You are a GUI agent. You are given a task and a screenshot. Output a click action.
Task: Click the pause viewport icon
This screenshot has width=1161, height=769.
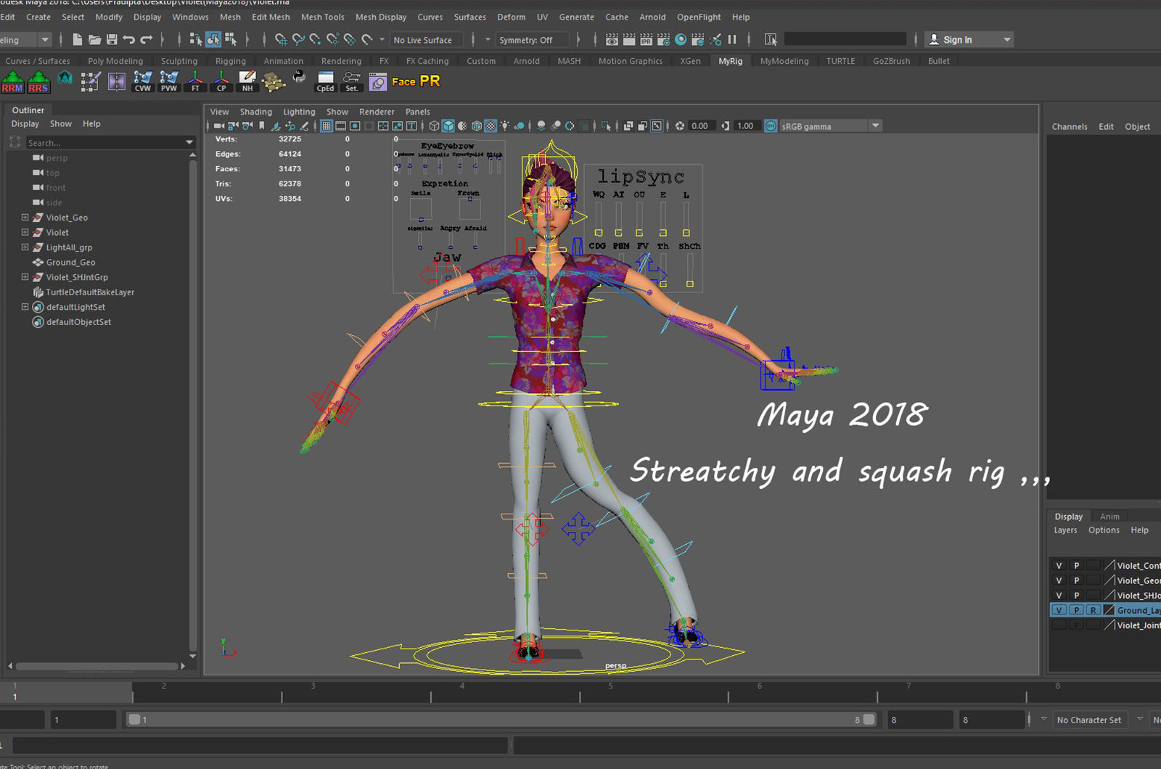(x=732, y=40)
